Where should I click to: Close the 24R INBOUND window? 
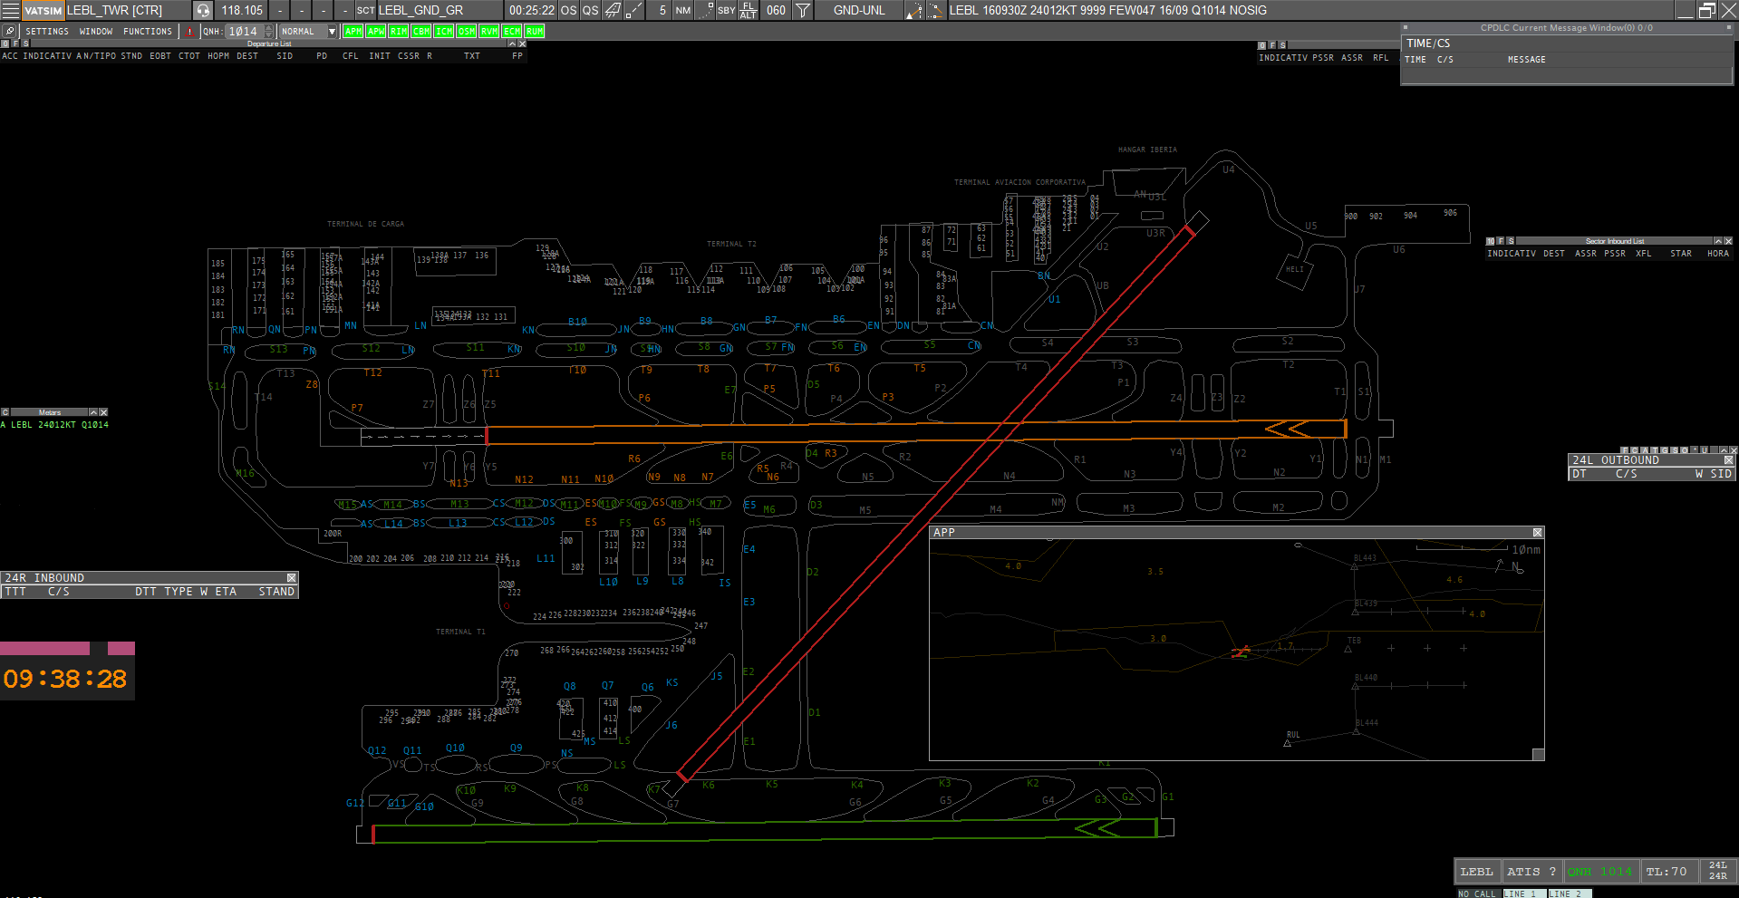(x=292, y=577)
